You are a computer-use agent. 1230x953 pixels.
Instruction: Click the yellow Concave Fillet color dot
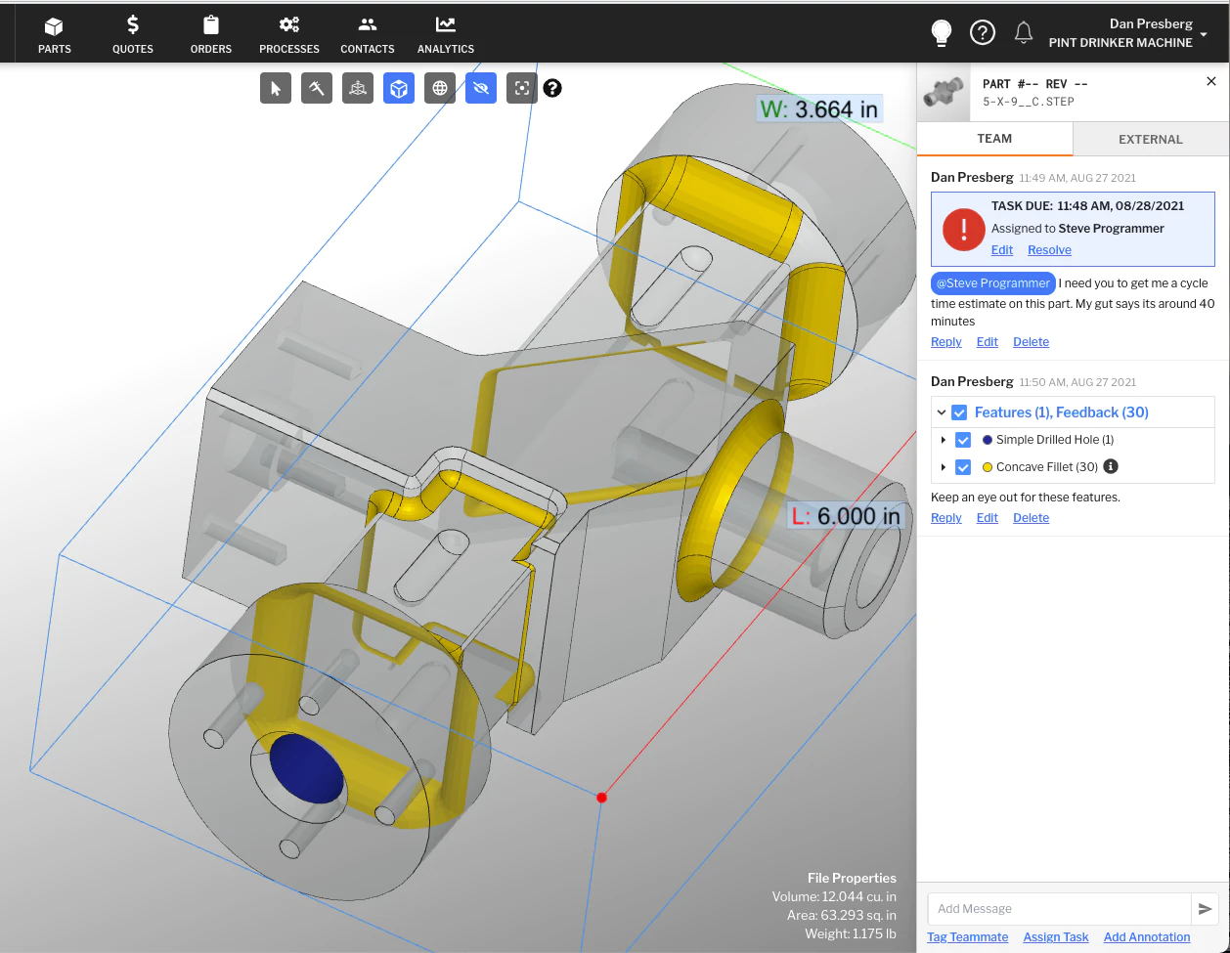click(x=988, y=467)
